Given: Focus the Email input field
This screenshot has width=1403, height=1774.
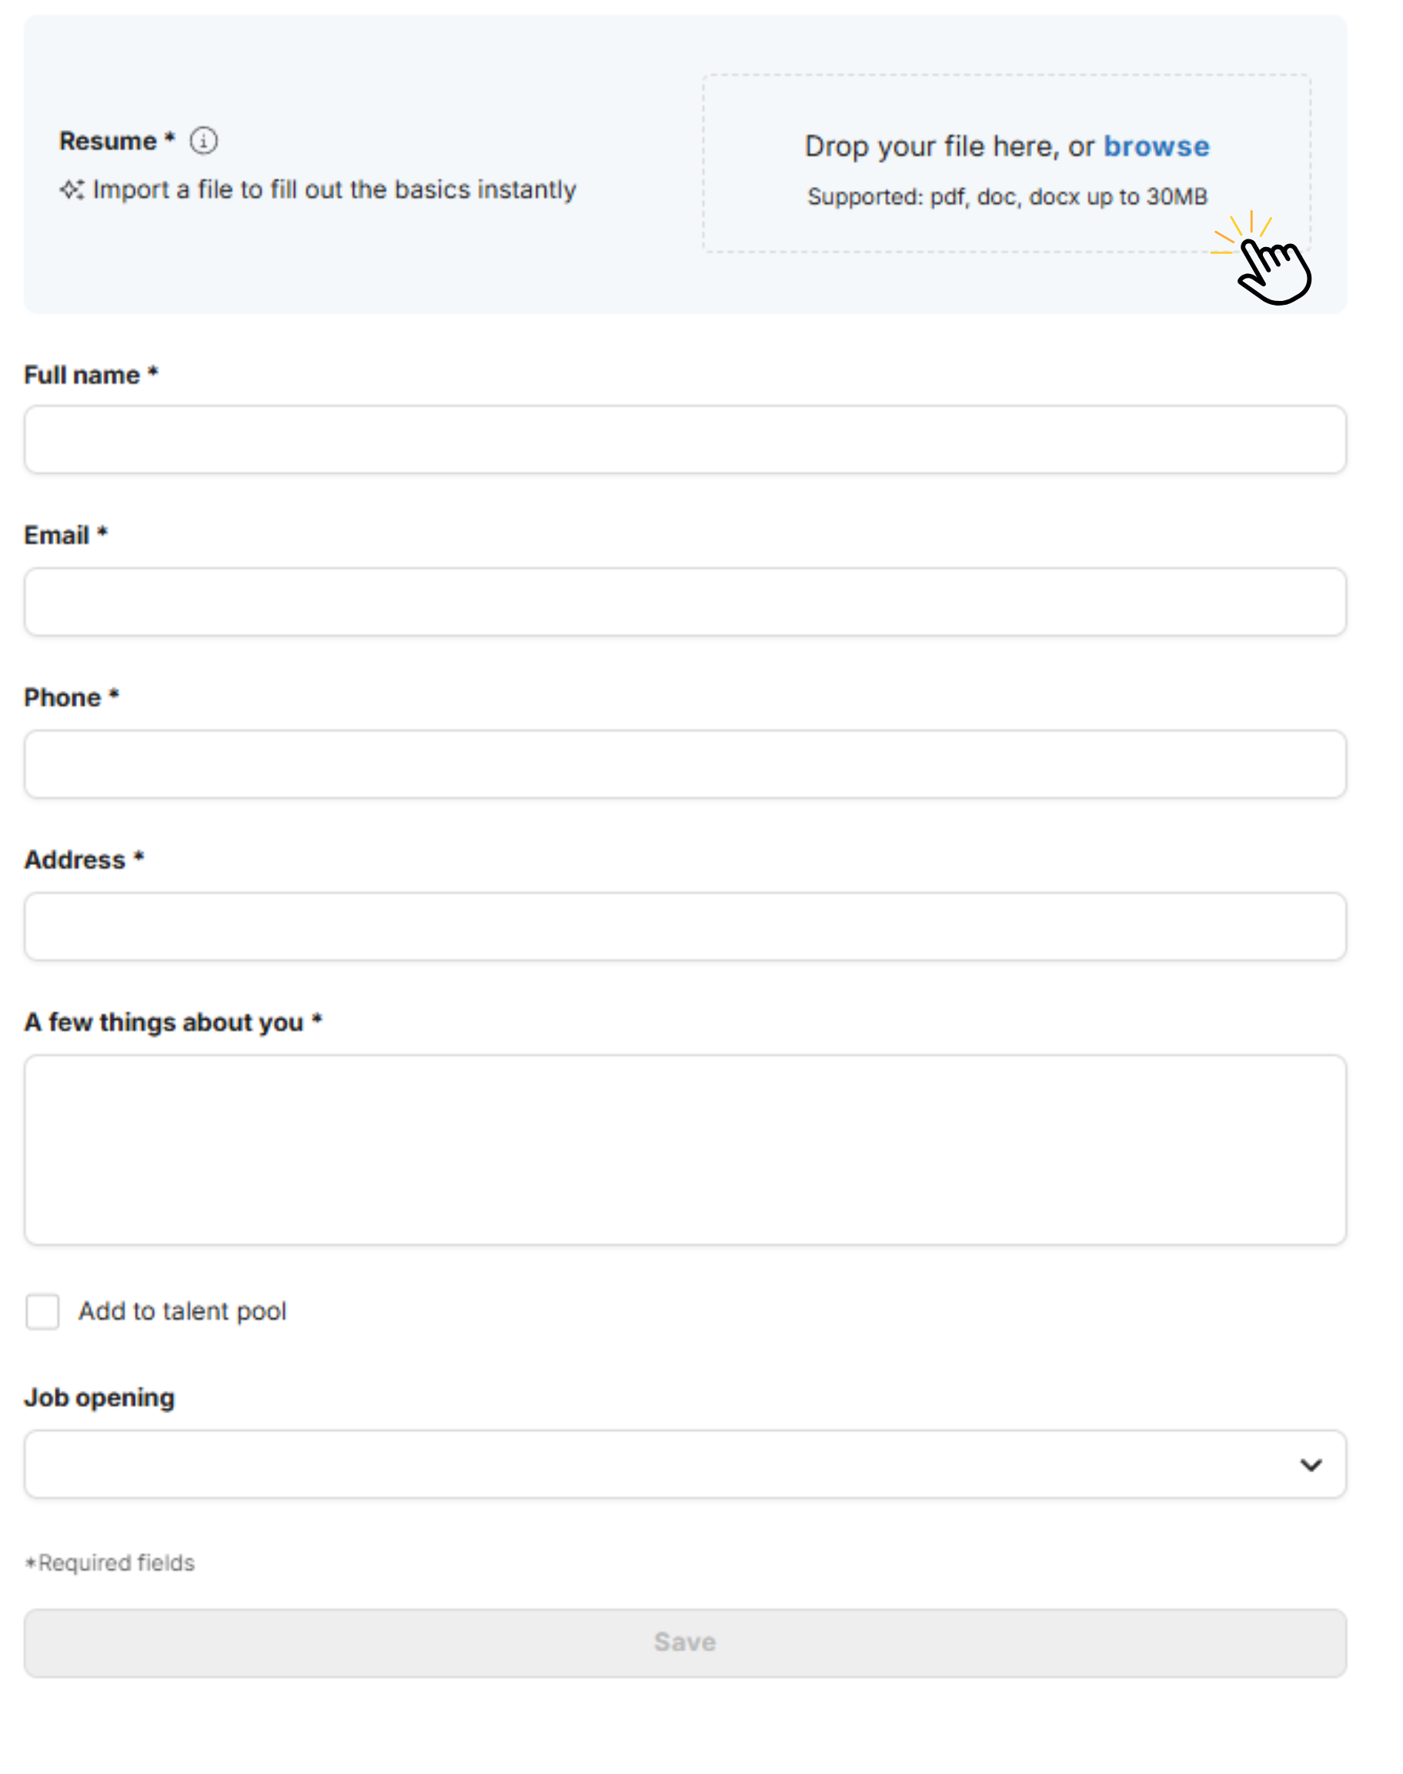Looking at the screenshot, I should tap(685, 602).
